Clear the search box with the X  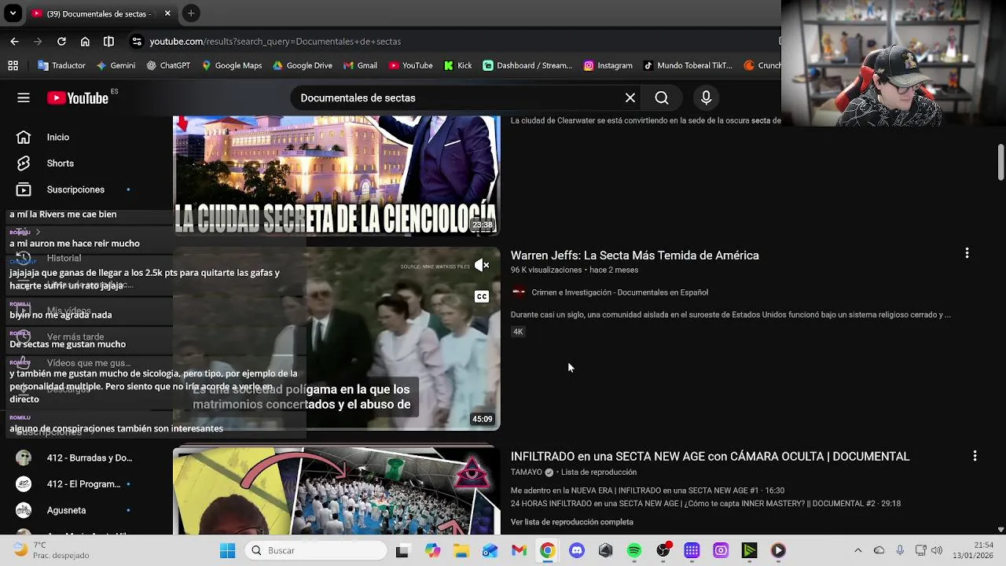pos(630,97)
